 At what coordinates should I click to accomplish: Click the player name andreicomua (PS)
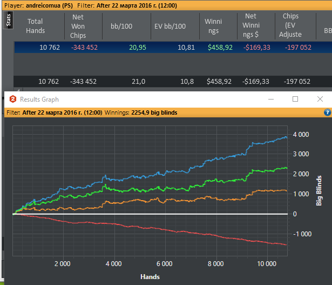click(49, 5)
